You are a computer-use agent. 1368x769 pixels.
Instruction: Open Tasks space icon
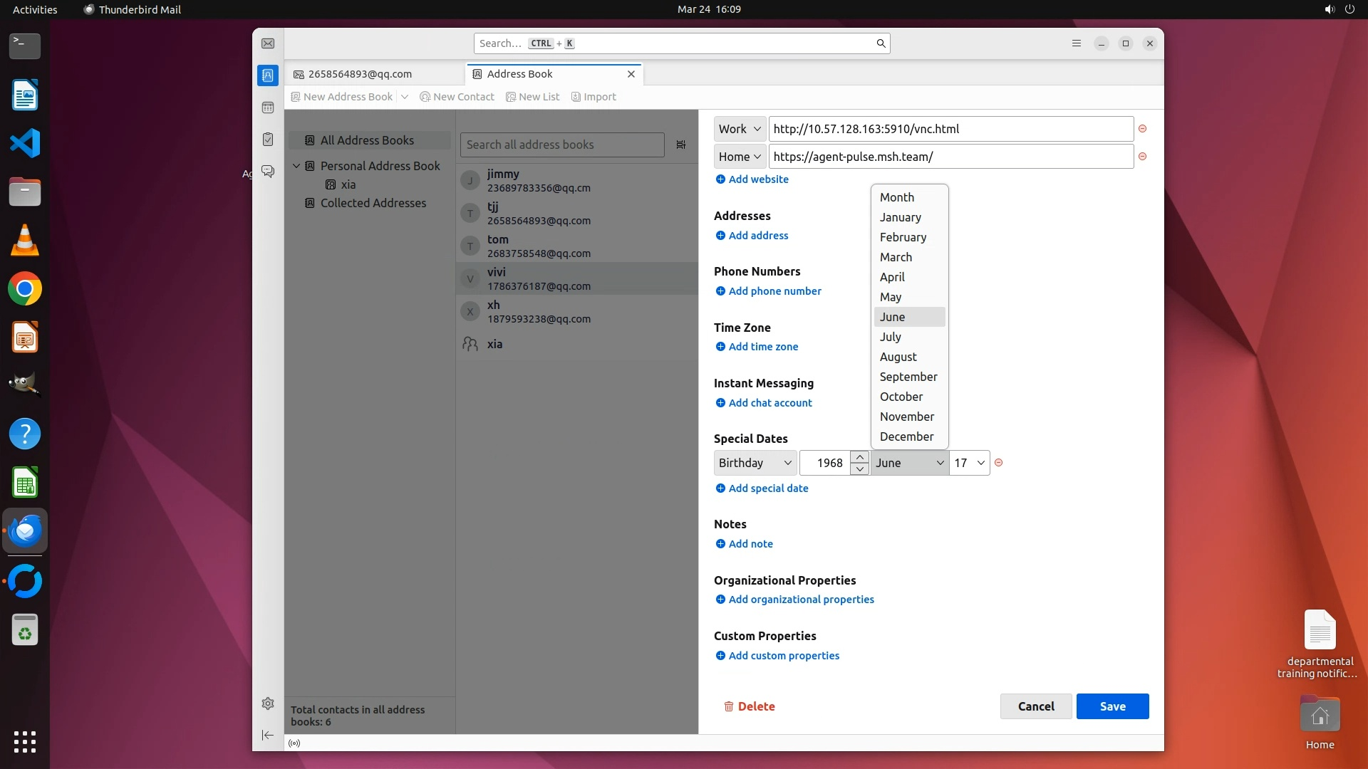tap(268, 140)
